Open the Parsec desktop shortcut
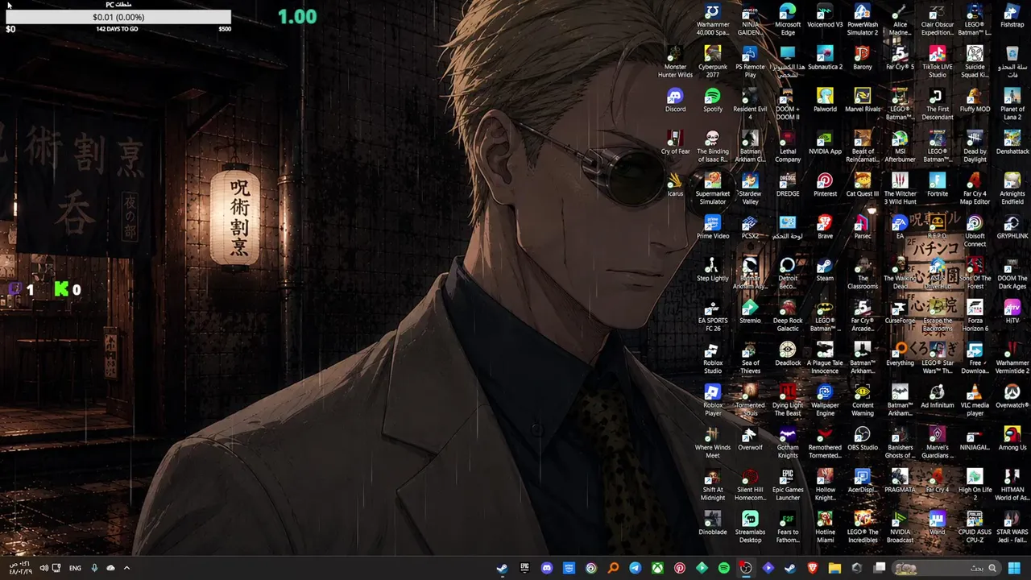Viewport: 1031px width, 580px height. (x=863, y=226)
